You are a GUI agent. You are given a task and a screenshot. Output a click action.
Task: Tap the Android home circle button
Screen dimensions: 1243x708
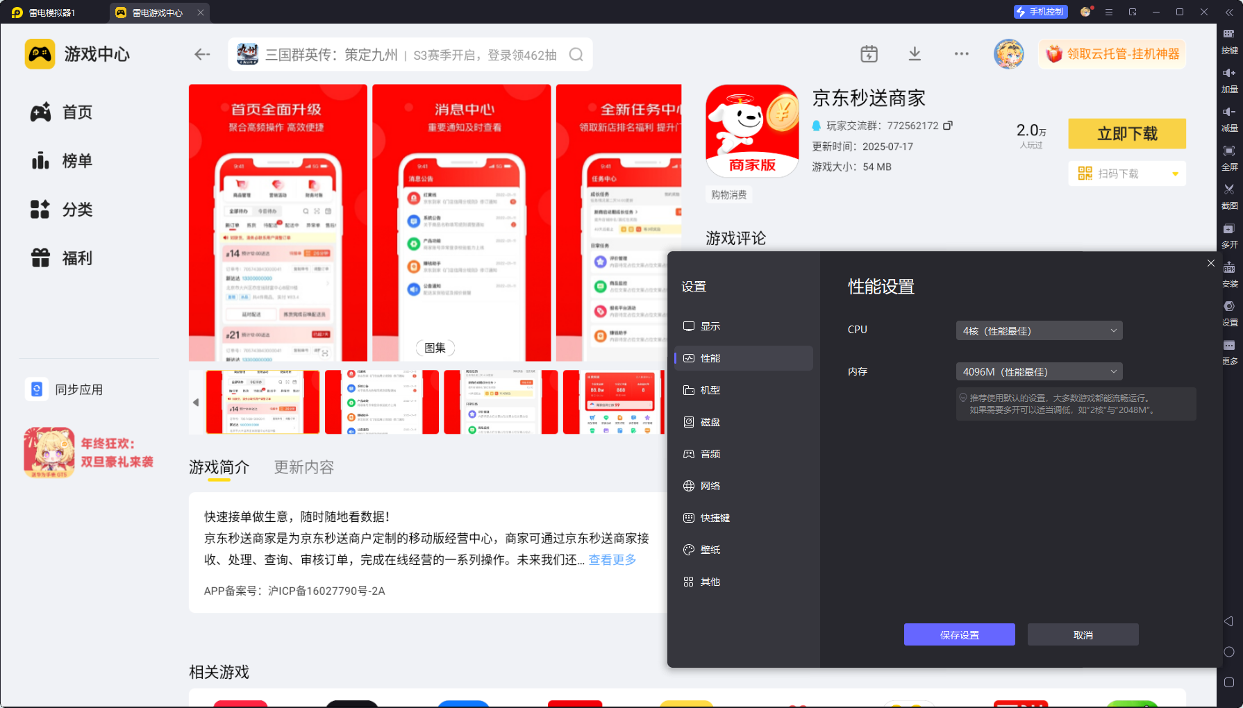(1228, 652)
